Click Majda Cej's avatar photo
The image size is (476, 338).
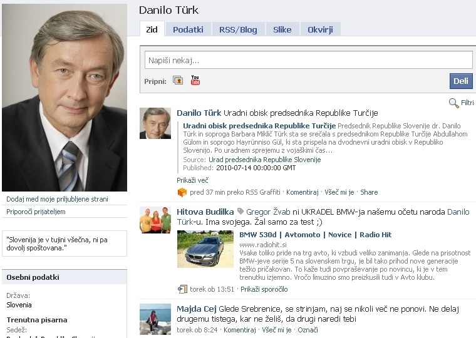click(155, 319)
